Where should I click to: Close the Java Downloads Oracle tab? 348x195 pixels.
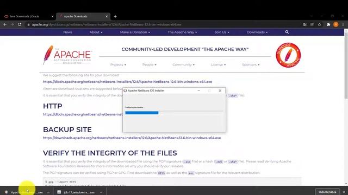(x=52, y=16)
